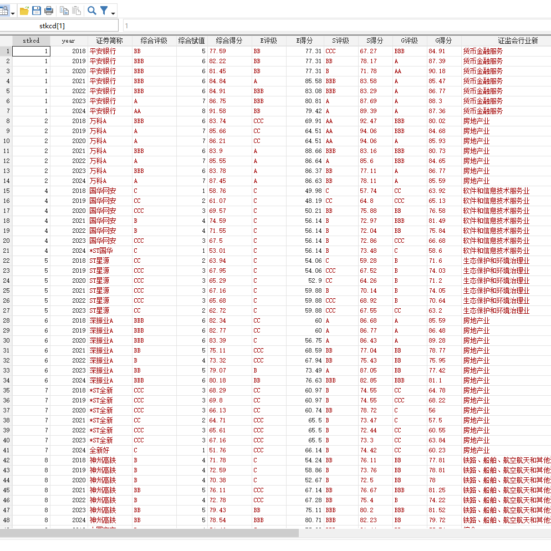This screenshot has width=551, height=551.
Task: Open the edit/browse mode dropdown arrow
Action: pos(13,13)
